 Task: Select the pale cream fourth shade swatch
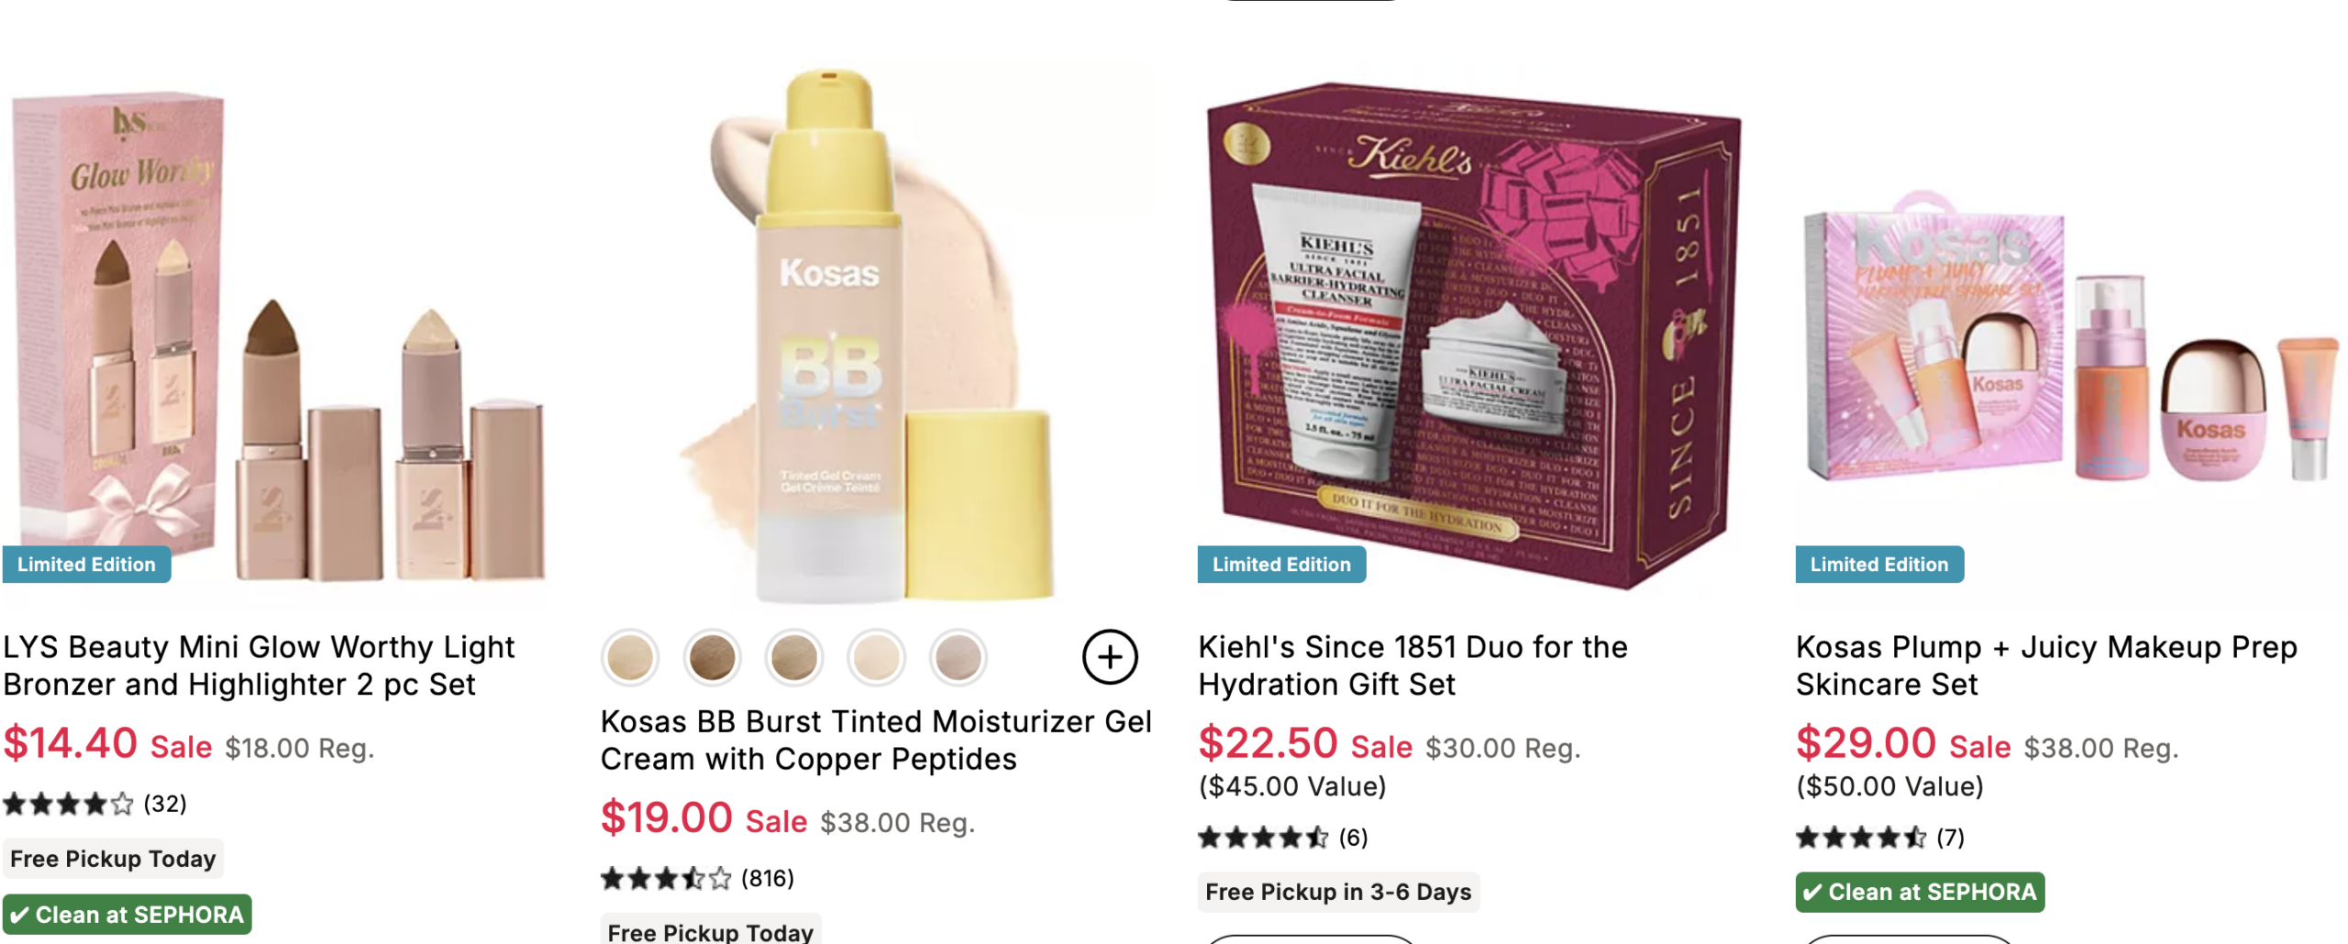(876, 657)
